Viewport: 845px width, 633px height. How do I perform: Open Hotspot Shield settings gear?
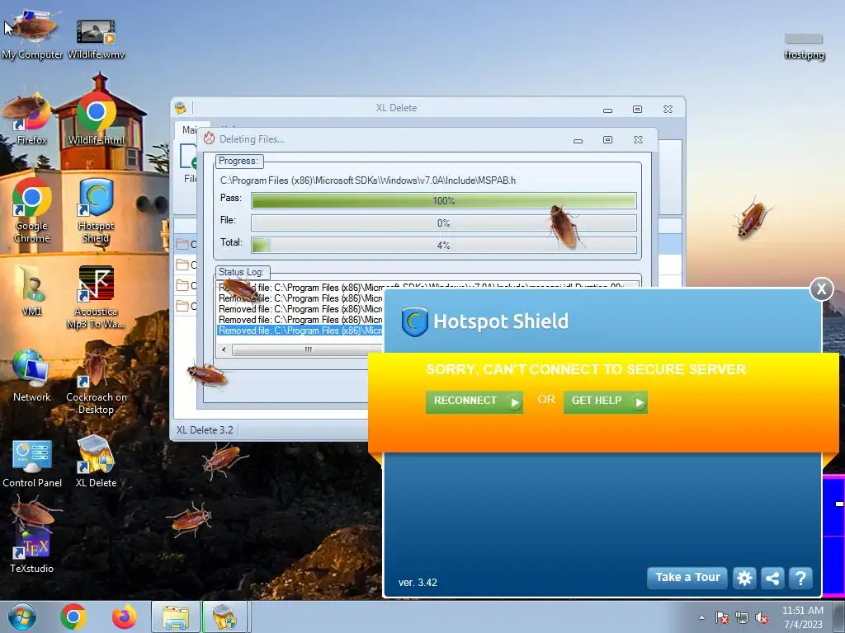tap(744, 578)
